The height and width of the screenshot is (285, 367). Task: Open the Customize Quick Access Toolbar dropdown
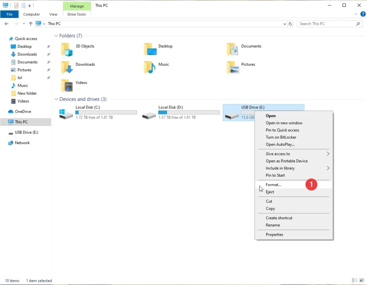pyautogui.click(x=30, y=5)
